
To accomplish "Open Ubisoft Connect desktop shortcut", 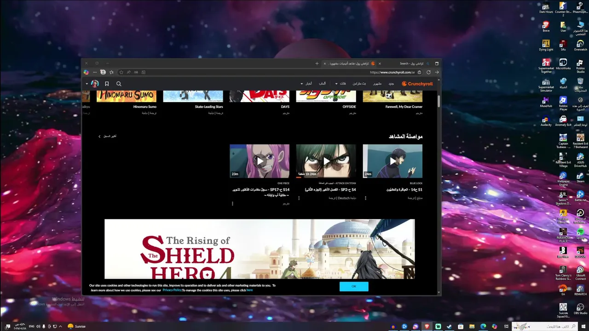I will tap(580, 274).
